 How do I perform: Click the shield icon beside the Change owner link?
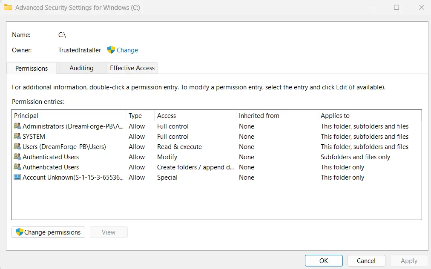(x=111, y=50)
